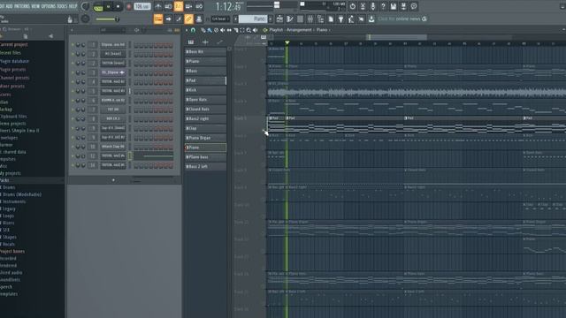This screenshot has height=318, width=566.
Task: Click the tempo display showing 106
Action: coord(142,6)
